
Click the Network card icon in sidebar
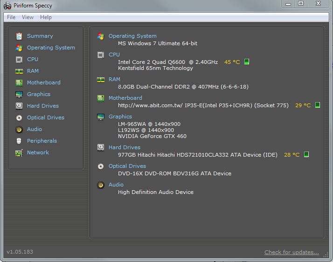(19, 152)
